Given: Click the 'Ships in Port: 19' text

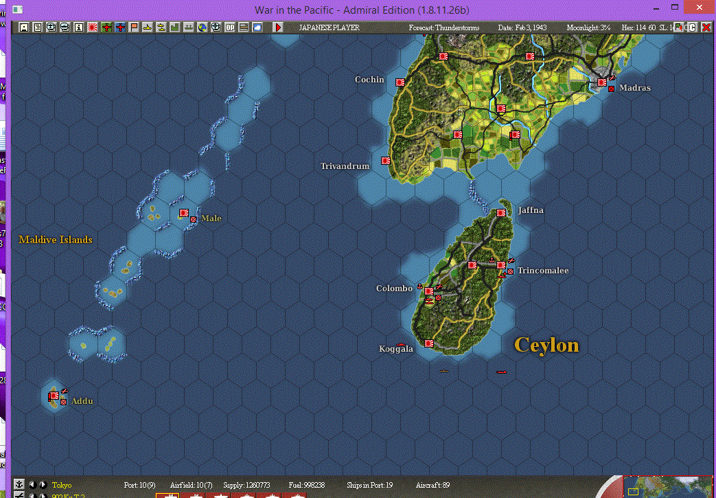Looking at the screenshot, I should (x=369, y=485).
